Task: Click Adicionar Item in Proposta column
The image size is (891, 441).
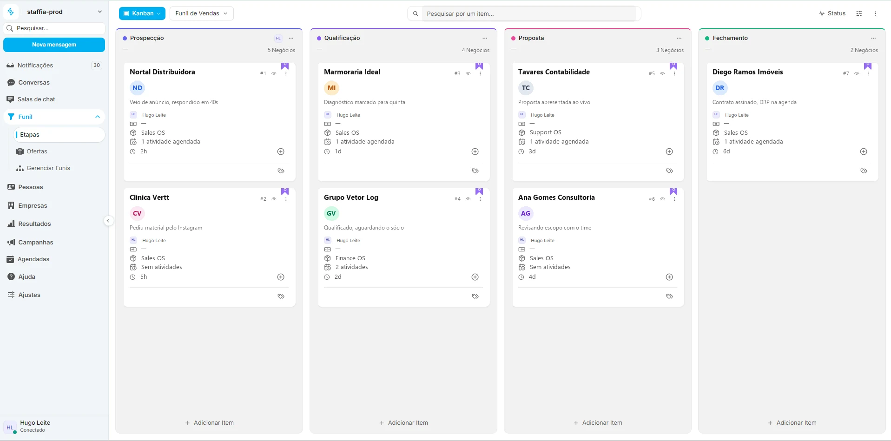Action: coord(598,423)
